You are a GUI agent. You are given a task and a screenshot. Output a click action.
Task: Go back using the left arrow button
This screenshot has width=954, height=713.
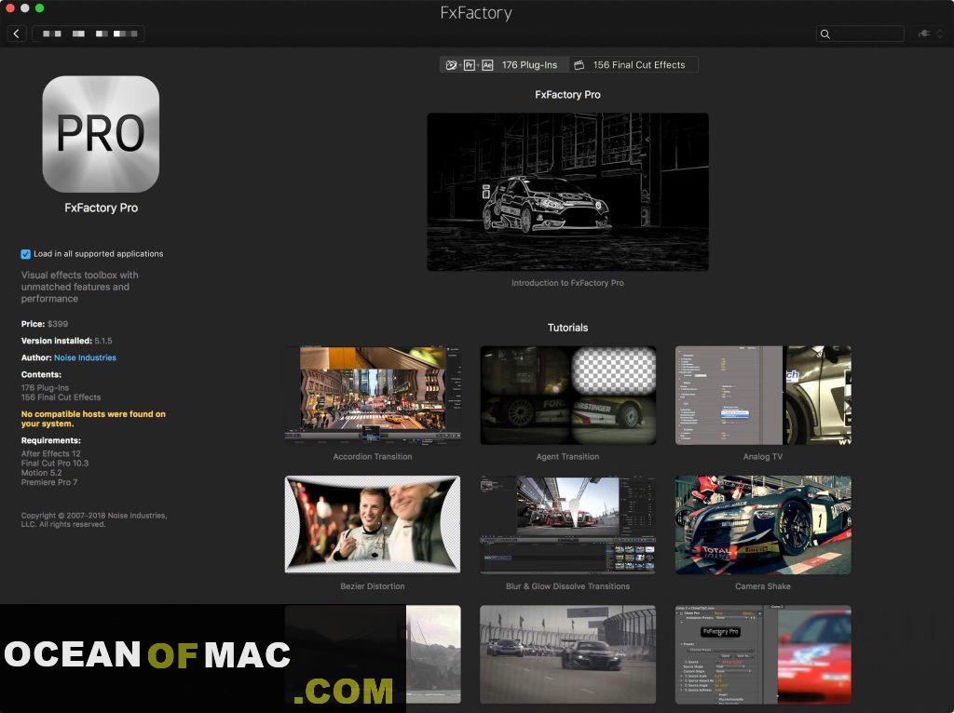point(17,34)
